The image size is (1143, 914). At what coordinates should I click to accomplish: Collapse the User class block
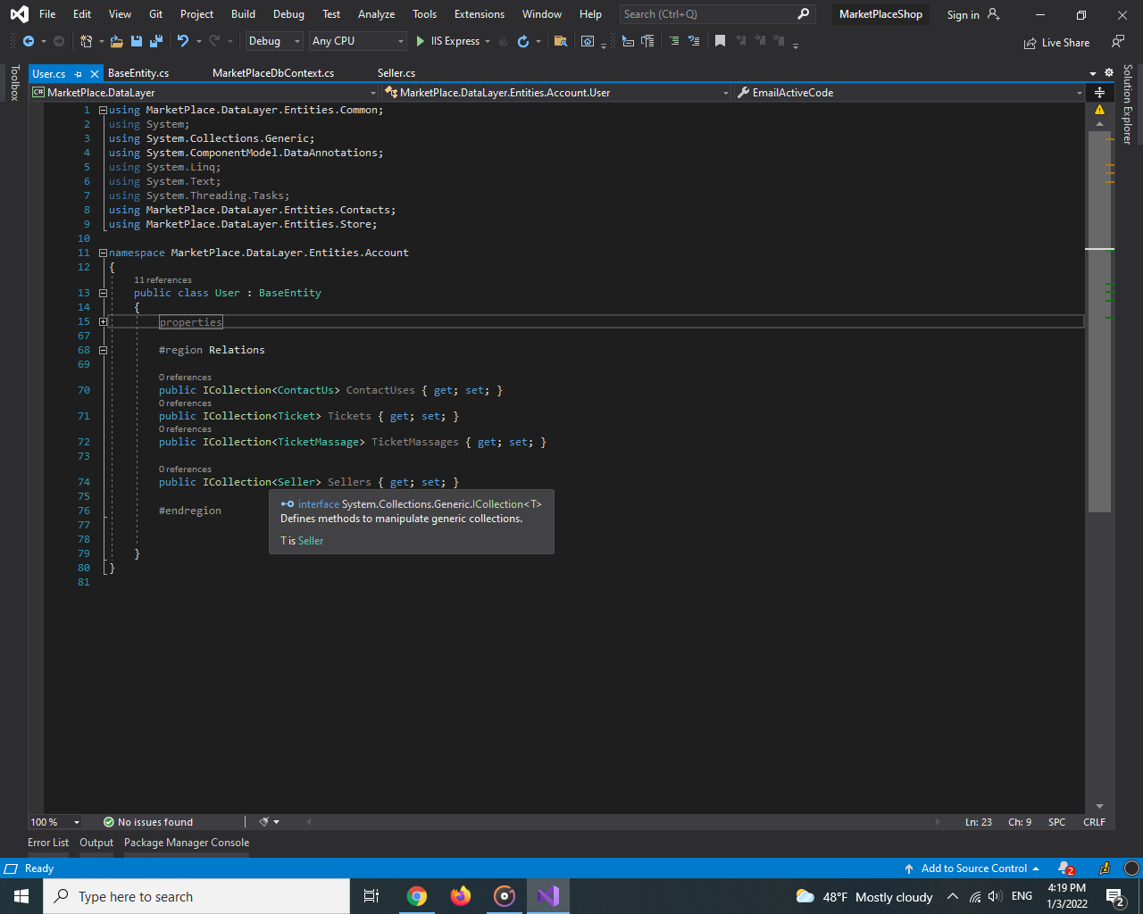[x=103, y=293]
